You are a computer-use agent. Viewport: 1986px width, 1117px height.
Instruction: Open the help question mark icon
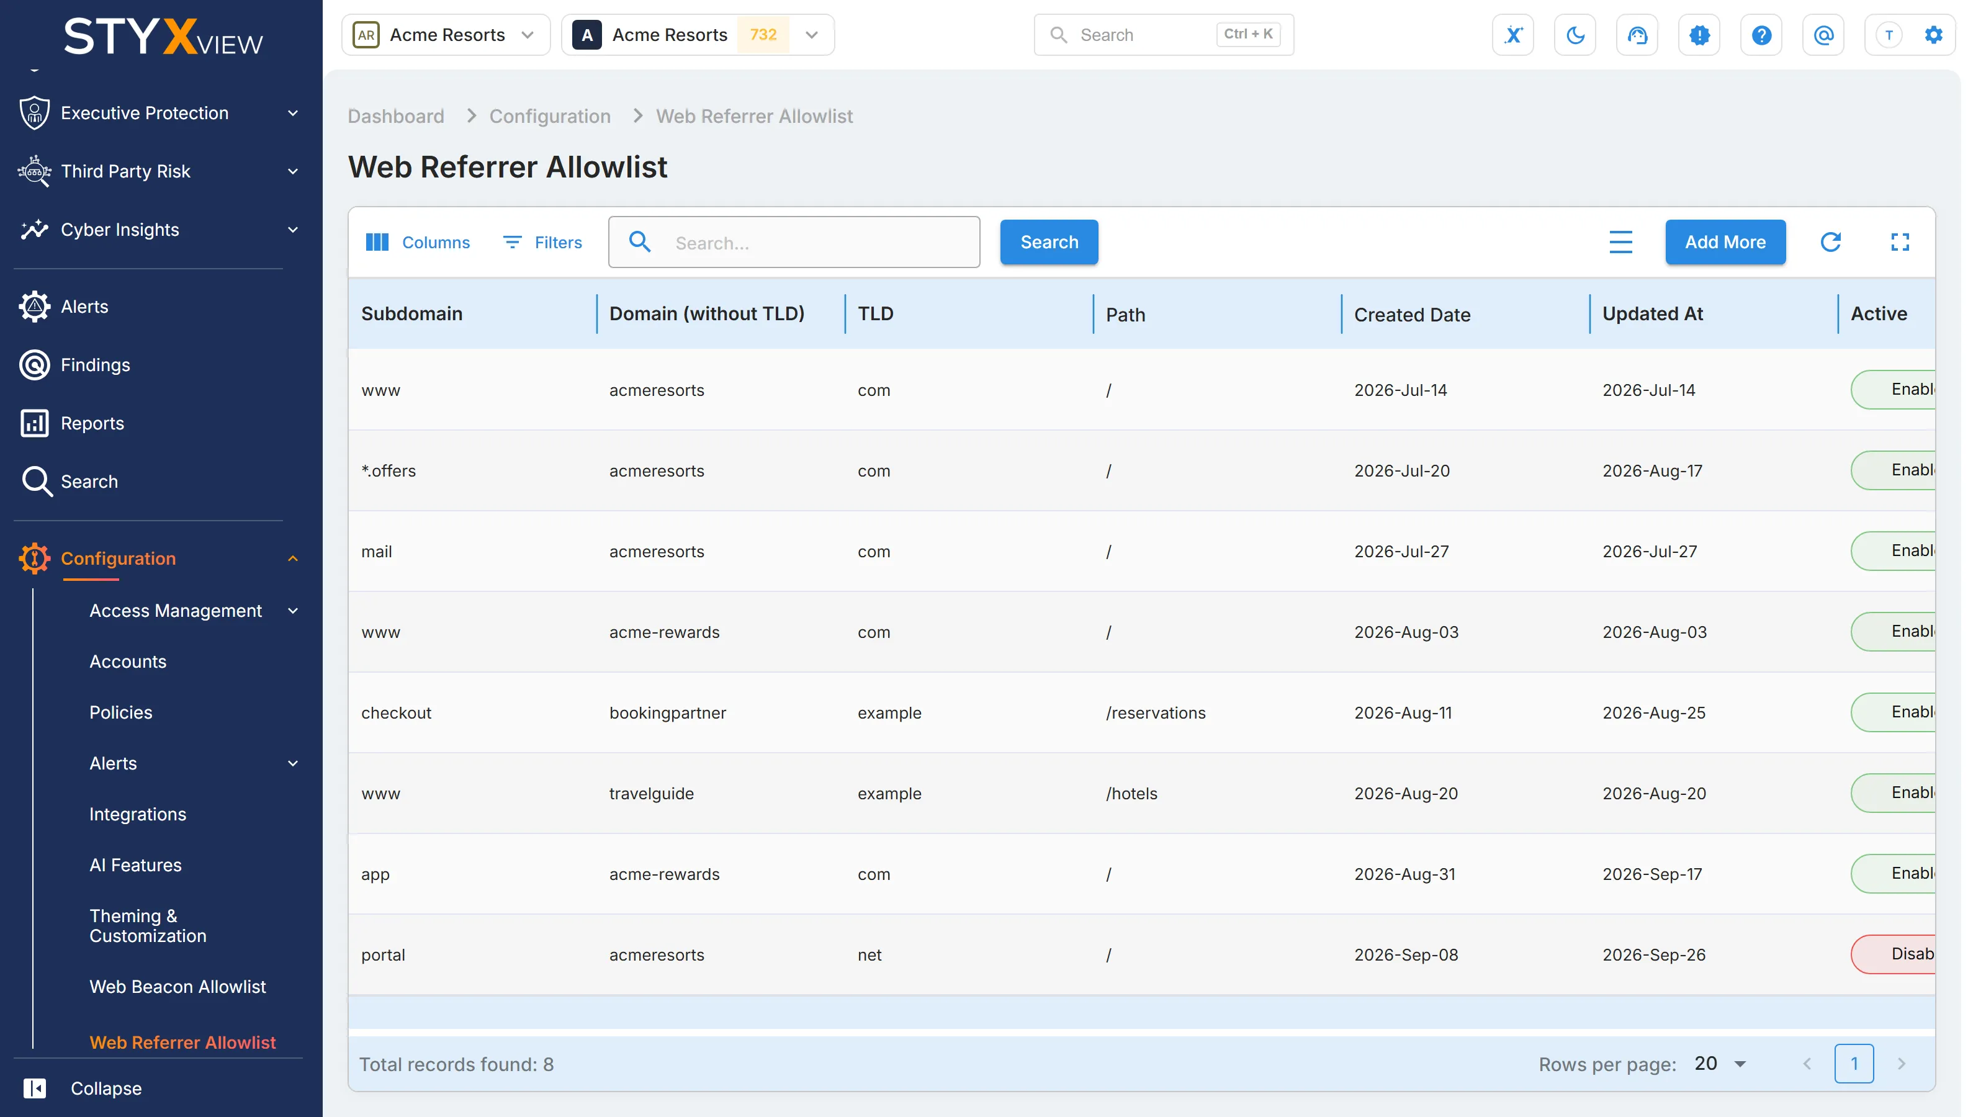[x=1761, y=35]
